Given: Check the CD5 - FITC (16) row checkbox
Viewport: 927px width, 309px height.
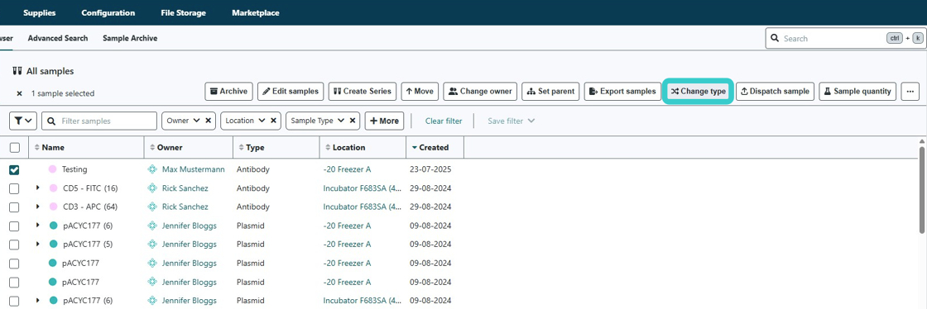Looking at the screenshot, I should [x=15, y=188].
